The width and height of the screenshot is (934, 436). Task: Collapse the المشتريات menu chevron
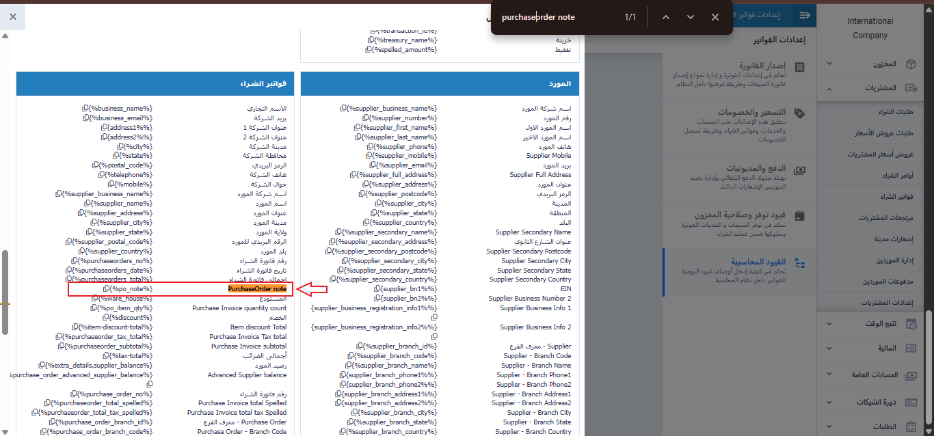tap(829, 88)
